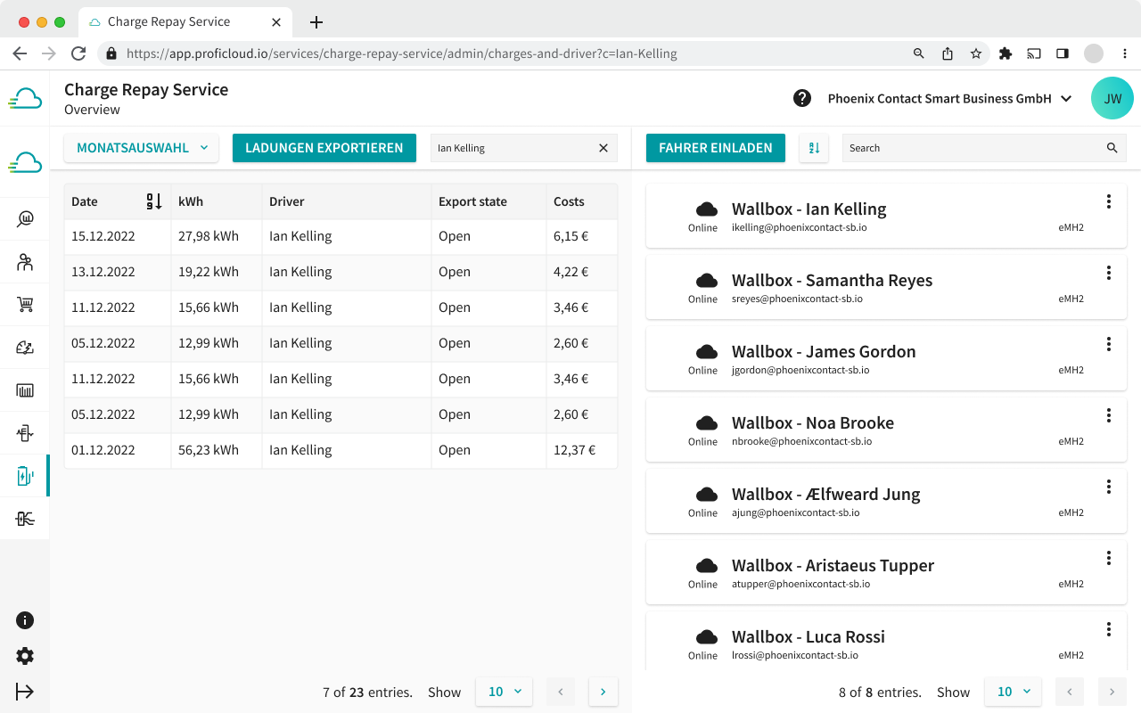Open the three-dot menu for Wallbox - Samantha Reyes

point(1108,273)
